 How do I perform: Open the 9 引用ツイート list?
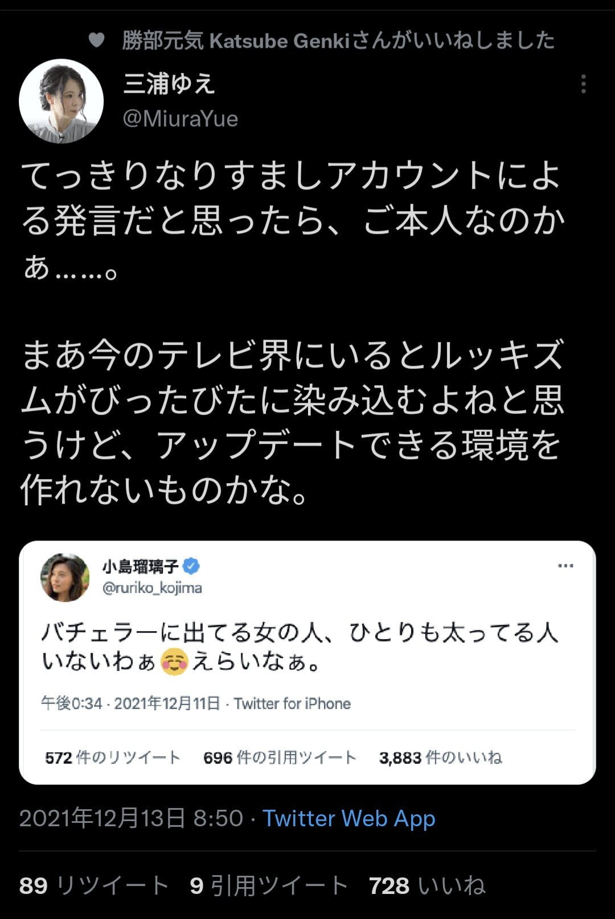click(269, 886)
